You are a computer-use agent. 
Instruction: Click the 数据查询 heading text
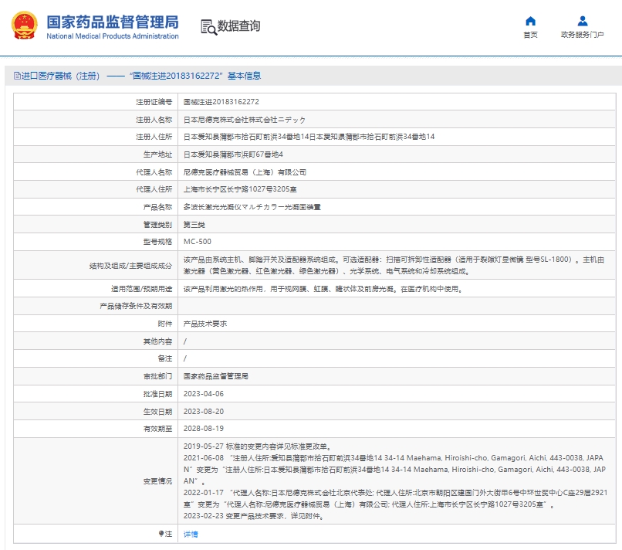click(x=238, y=26)
